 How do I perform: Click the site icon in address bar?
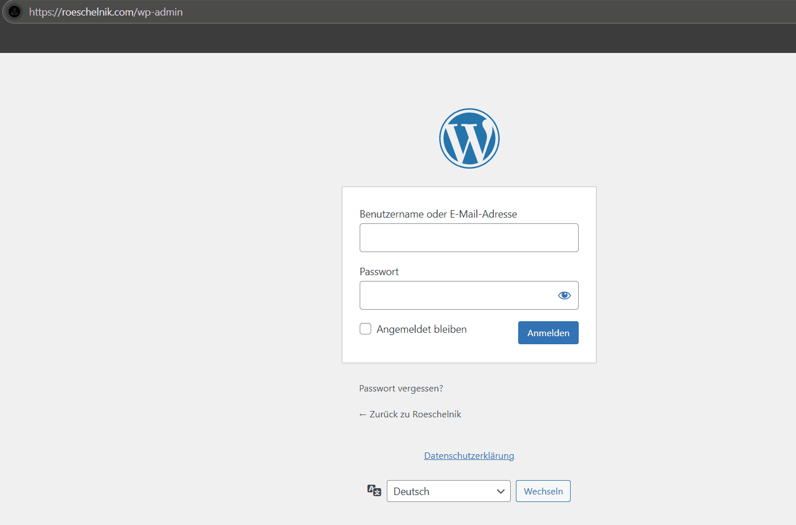click(14, 12)
